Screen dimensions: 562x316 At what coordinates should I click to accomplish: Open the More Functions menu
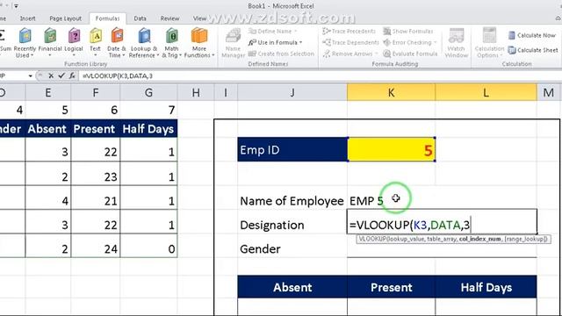pyautogui.click(x=199, y=43)
